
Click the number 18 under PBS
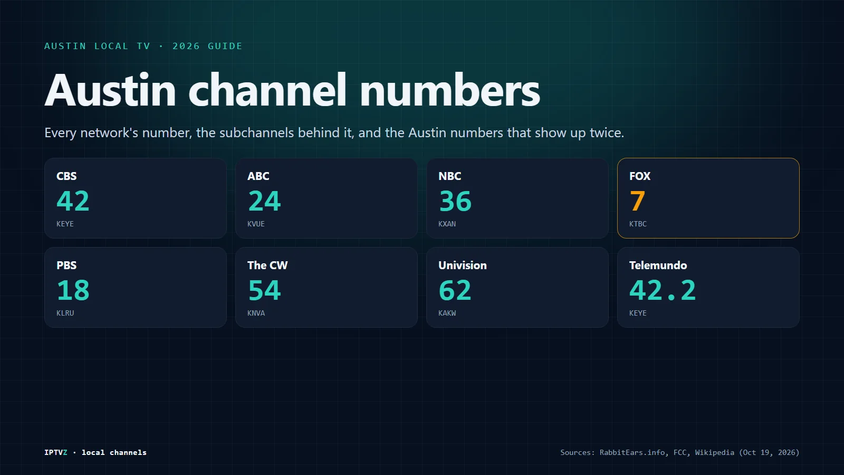[73, 290]
